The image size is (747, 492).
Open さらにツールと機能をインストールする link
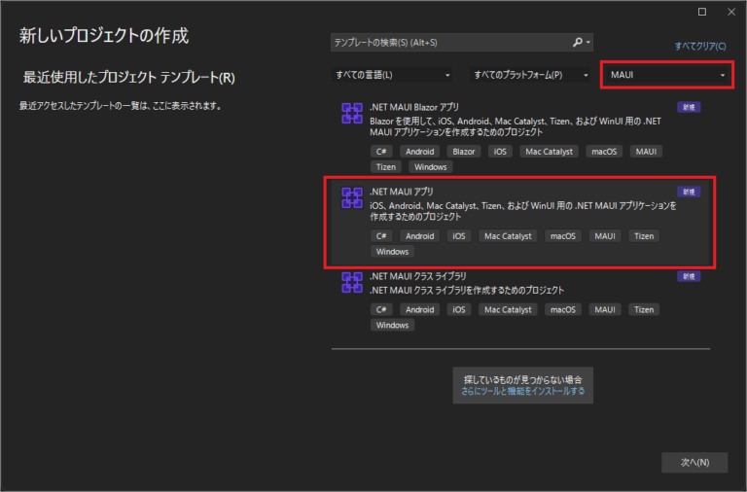click(x=523, y=392)
